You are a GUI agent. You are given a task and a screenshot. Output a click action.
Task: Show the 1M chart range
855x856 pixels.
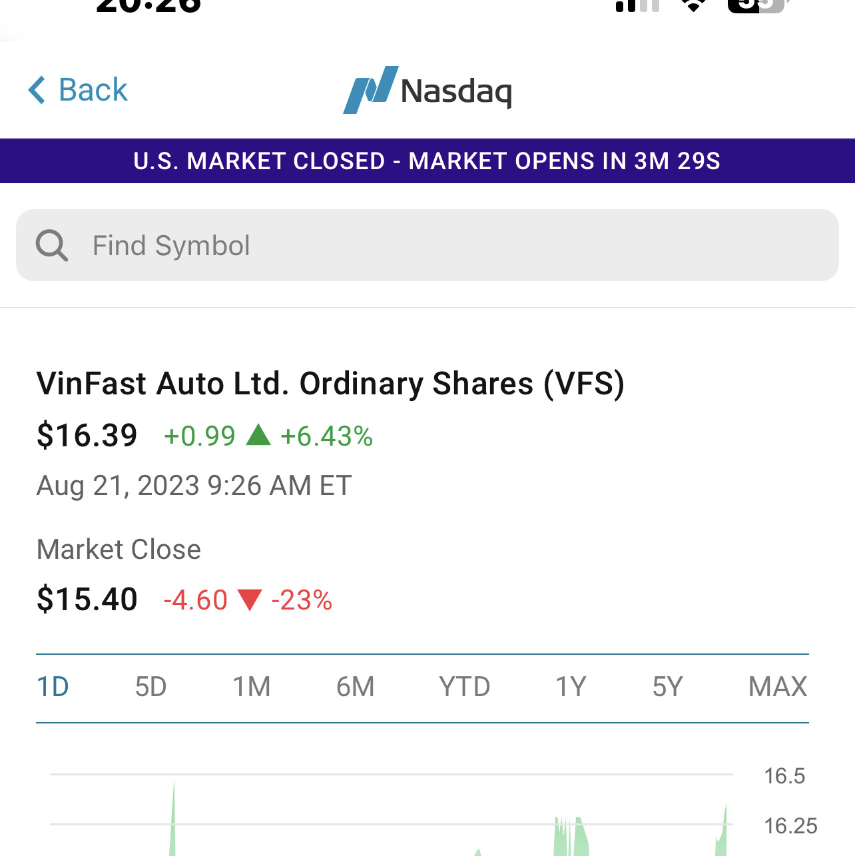[252, 687]
